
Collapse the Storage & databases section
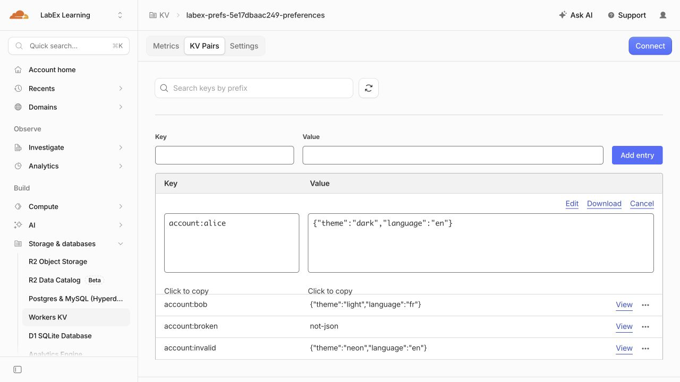pos(121,244)
